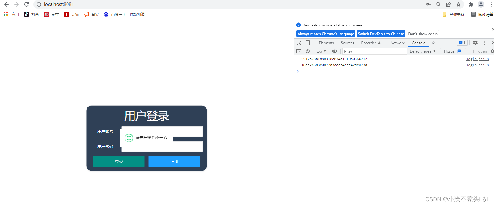Image resolution: width=494 pixels, height=205 pixels.
Task: Click Always match Chrome's language
Action: 326,34
